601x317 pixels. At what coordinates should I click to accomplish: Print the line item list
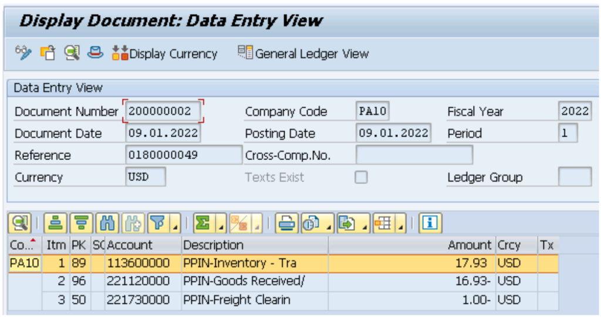coord(286,223)
